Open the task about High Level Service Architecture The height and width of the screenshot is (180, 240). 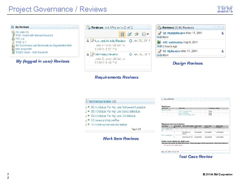point(115,112)
